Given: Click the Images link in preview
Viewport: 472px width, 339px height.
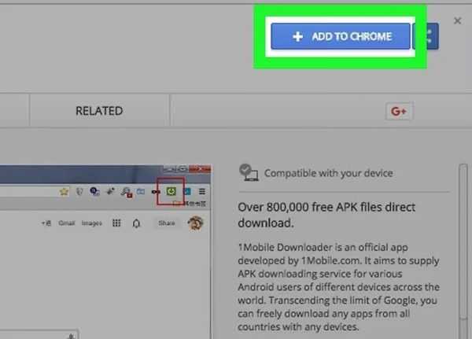Looking at the screenshot, I should [92, 223].
